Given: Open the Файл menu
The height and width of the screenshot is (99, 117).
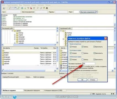Looking at the screenshot, I should tap(4, 5).
